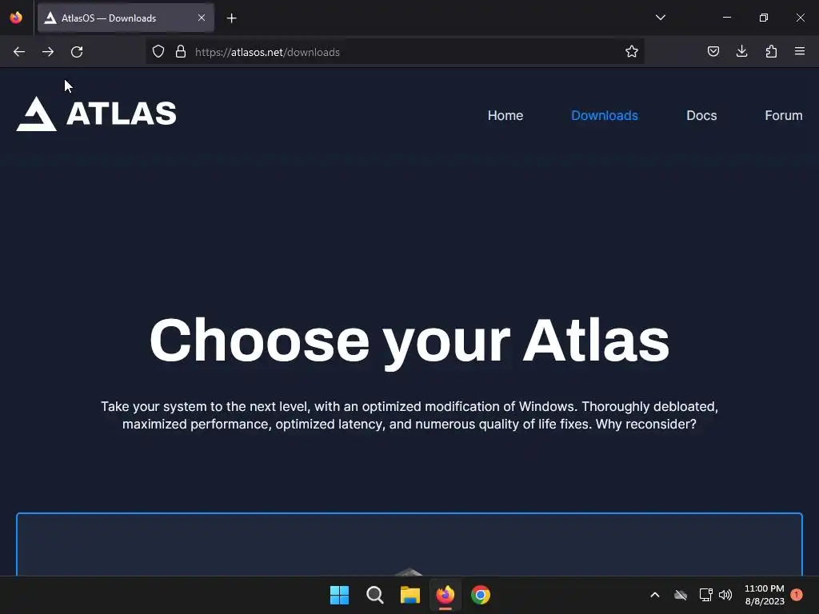Click the Atlas logo
The image size is (819, 614).
(x=97, y=114)
